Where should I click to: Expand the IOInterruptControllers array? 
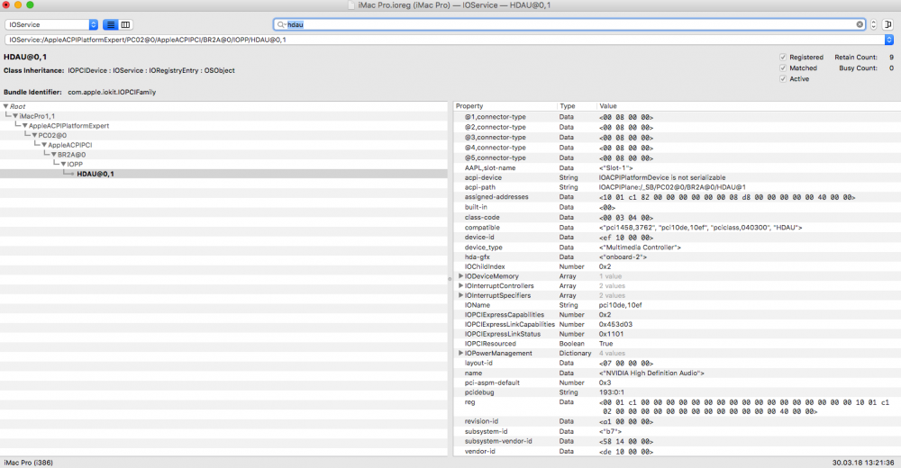[460, 286]
